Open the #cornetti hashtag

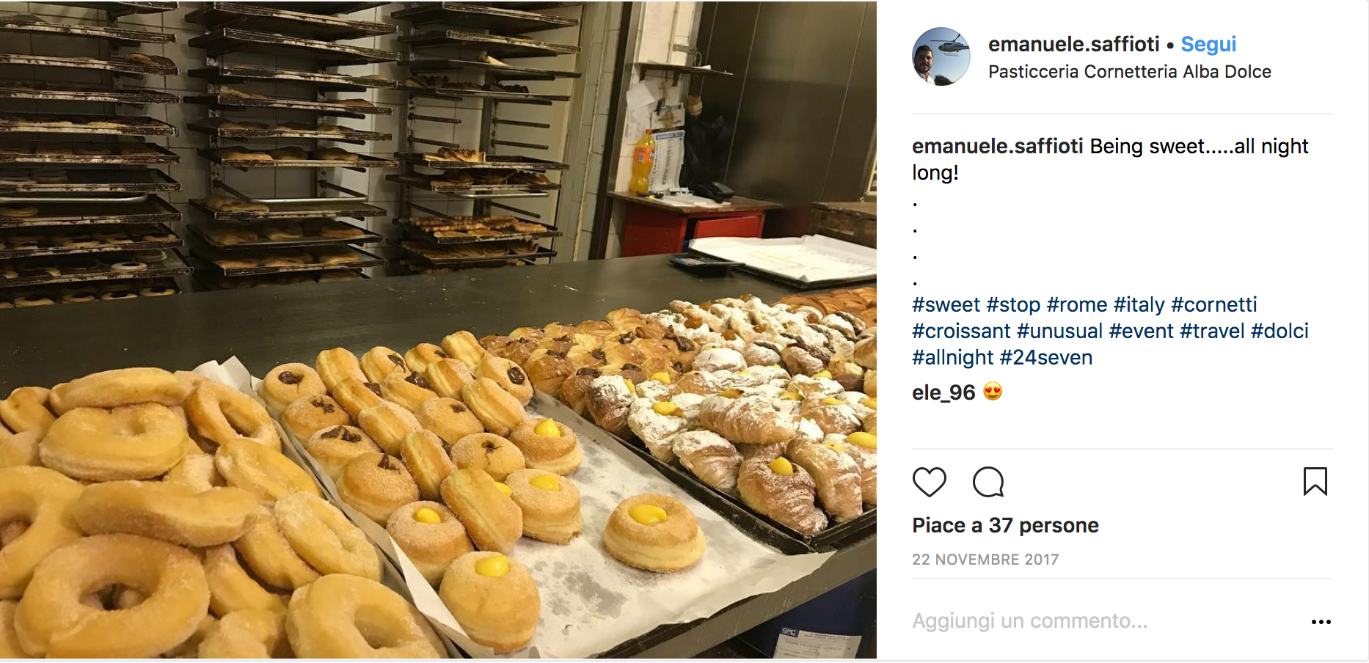tap(1213, 305)
